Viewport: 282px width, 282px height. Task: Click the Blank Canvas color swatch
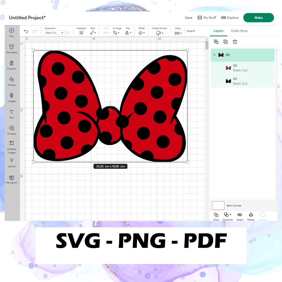pos(218,205)
